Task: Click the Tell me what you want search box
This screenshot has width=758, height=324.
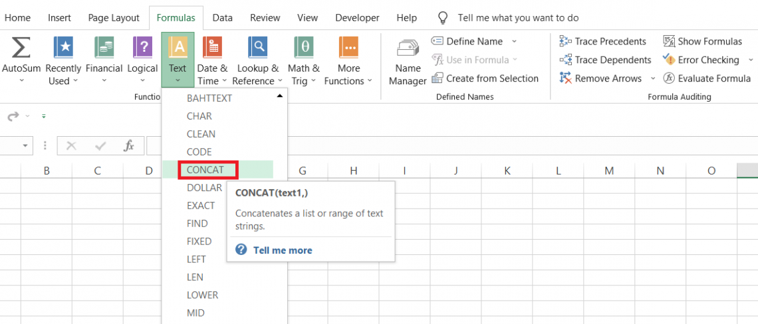Action: (x=518, y=18)
